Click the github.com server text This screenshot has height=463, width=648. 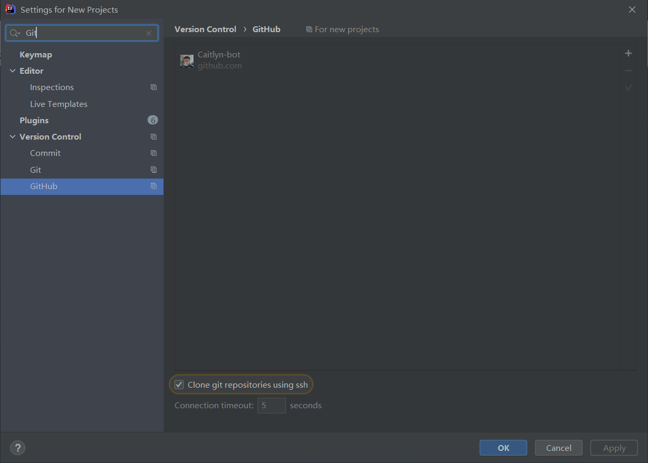point(220,66)
